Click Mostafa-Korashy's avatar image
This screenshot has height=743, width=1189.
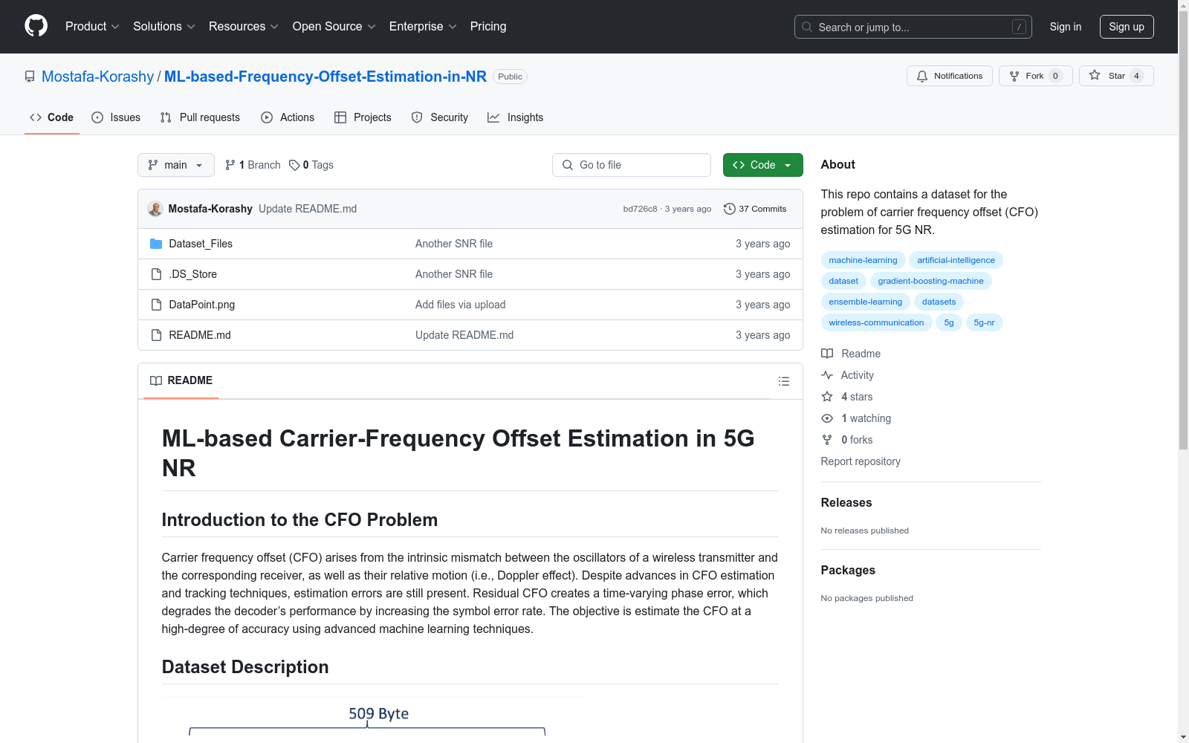point(155,209)
